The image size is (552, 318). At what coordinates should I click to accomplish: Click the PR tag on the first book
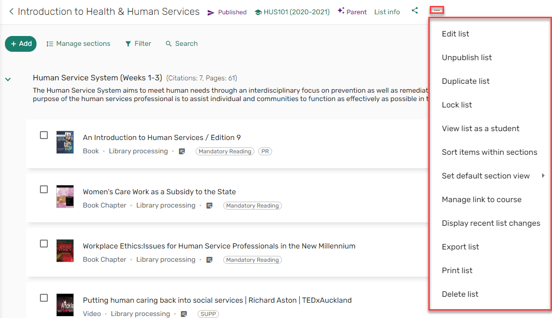(x=265, y=151)
